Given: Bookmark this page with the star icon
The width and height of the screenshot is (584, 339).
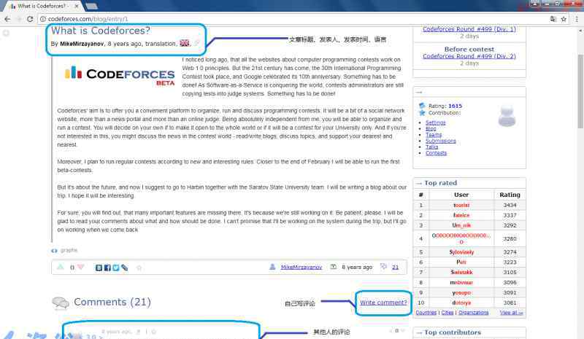Looking at the screenshot, I should point(564,19).
